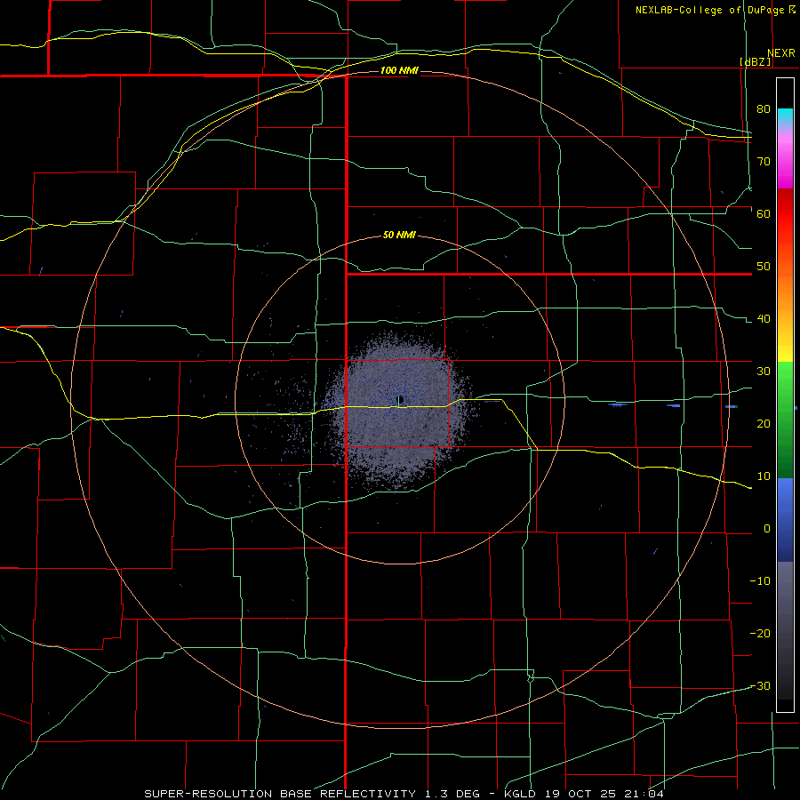Click the blue band of the color scale
The width and height of the screenshot is (800, 800).
785,520
